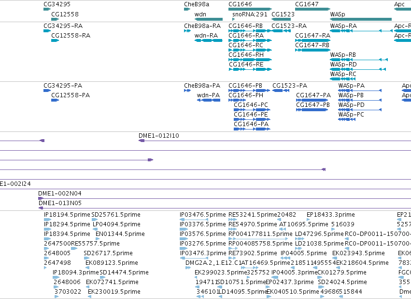The image size is (411, 299).
Task: Select the wdn-PA protein label
Action: tap(208, 95)
